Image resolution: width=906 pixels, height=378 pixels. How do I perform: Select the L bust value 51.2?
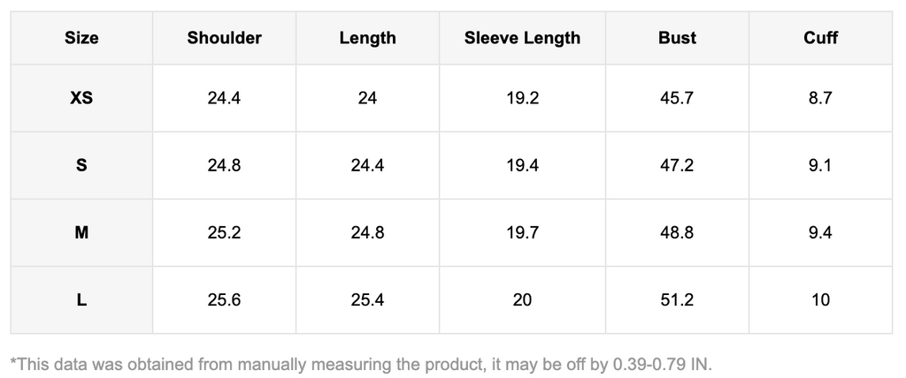(x=677, y=300)
